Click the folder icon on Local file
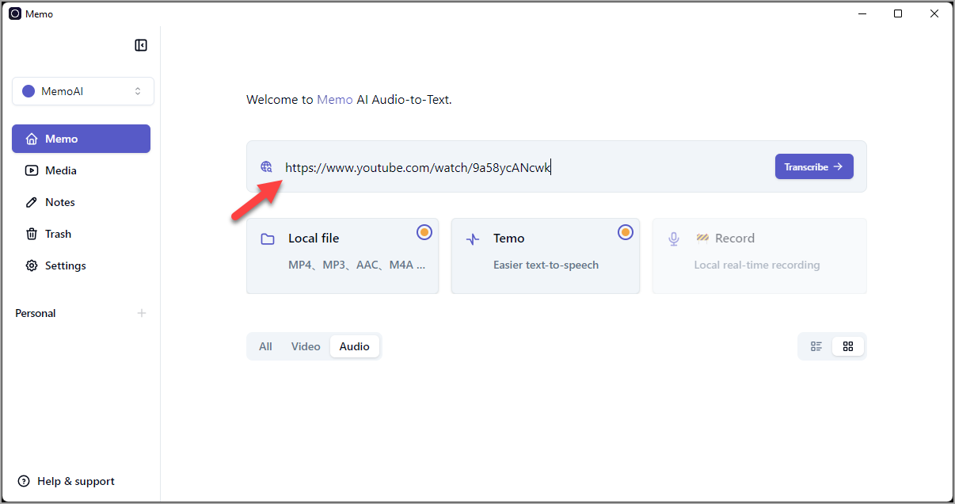The height and width of the screenshot is (504, 955). pyautogui.click(x=268, y=239)
